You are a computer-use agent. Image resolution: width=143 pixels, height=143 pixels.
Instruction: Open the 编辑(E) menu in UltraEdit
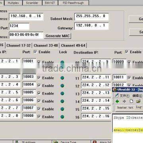tap(137, 96)
